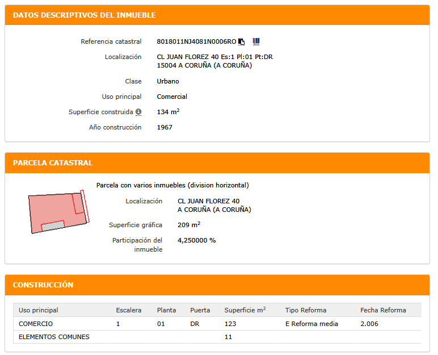This screenshot has height=355, width=438.
Task: Click the Puerta column header
Action: (x=200, y=310)
